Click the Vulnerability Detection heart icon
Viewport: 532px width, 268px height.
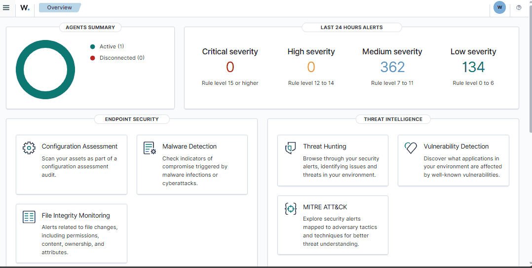[x=411, y=148]
